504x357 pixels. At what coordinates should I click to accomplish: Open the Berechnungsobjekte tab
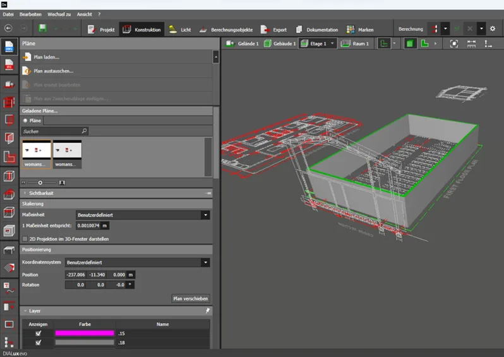pyautogui.click(x=225, y=30)
